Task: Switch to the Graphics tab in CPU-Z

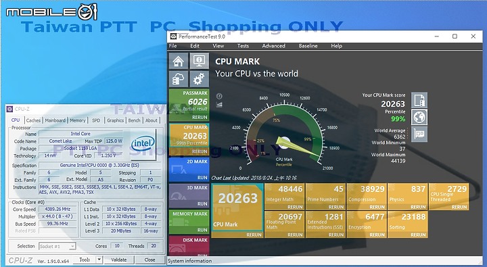Action: click(115, 120)
